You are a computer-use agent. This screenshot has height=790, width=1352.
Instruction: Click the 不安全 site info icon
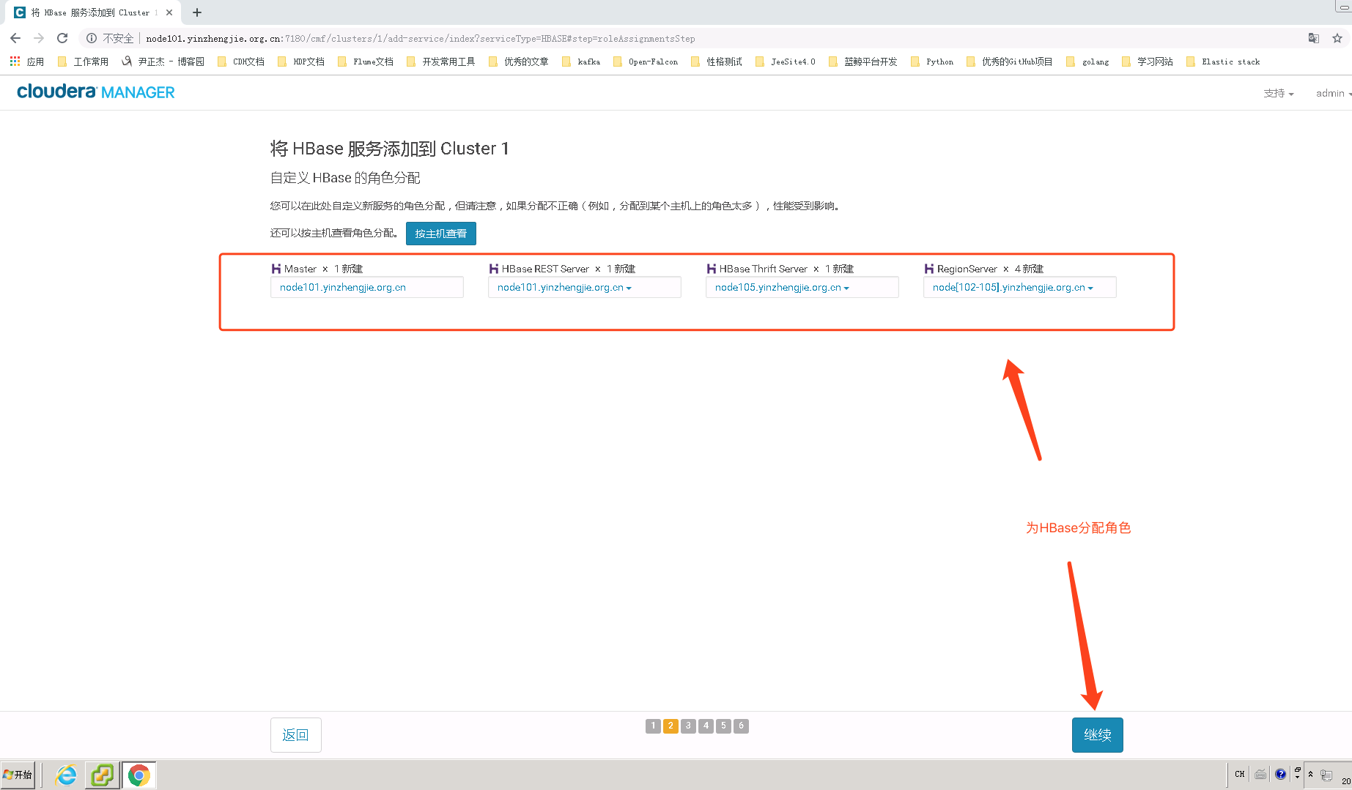[91, 38]
